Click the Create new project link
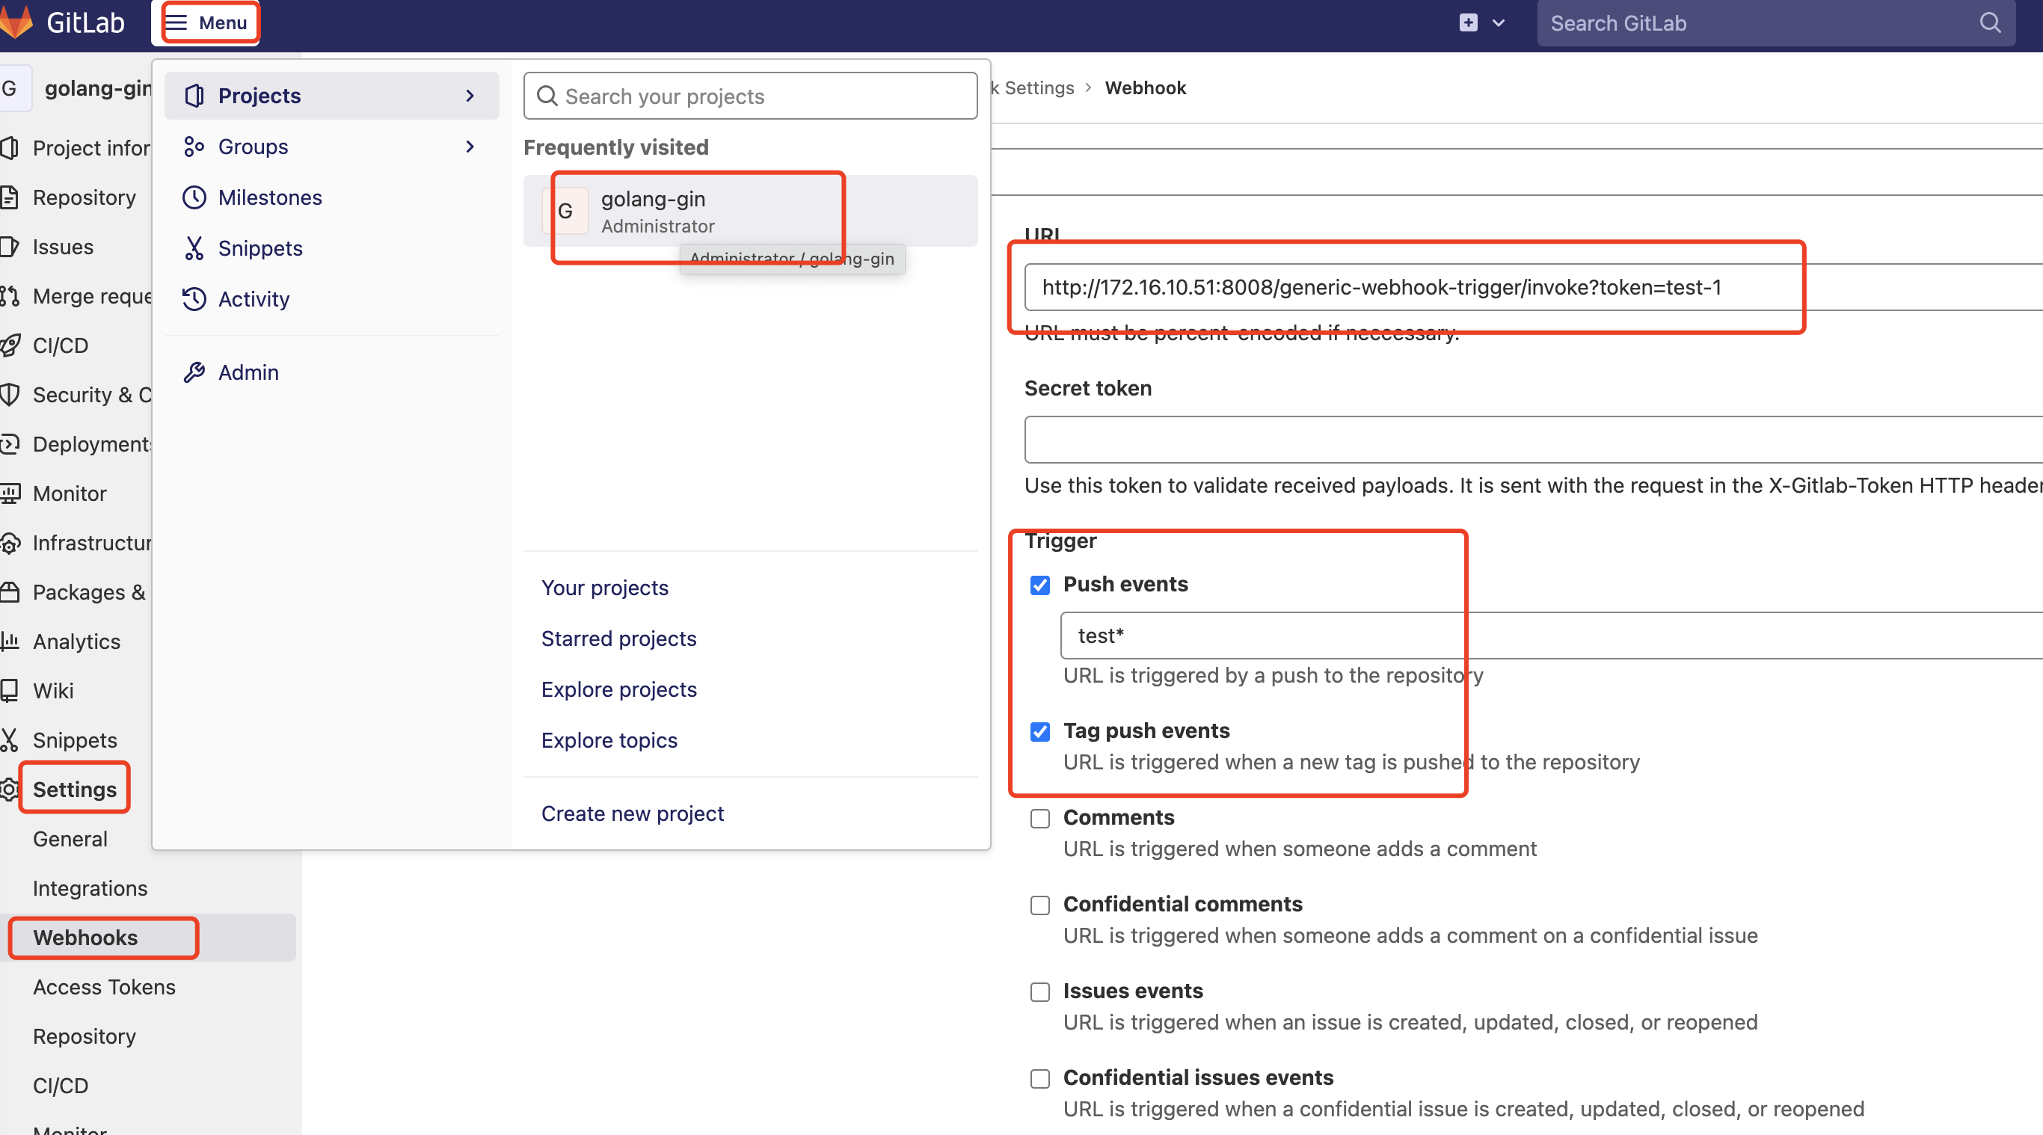Image resolution: width=2043 pixels, height=1135 pixels. [632, 813]
